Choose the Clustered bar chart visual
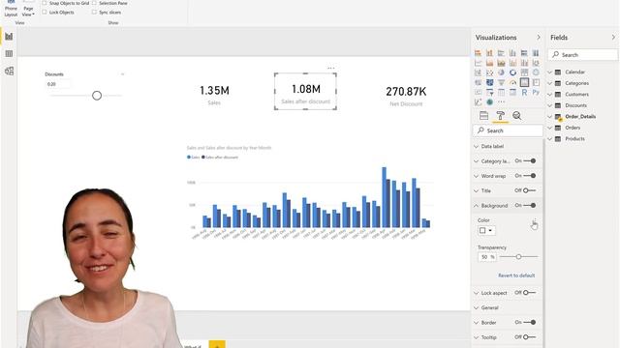 click(x=501, y=53)
